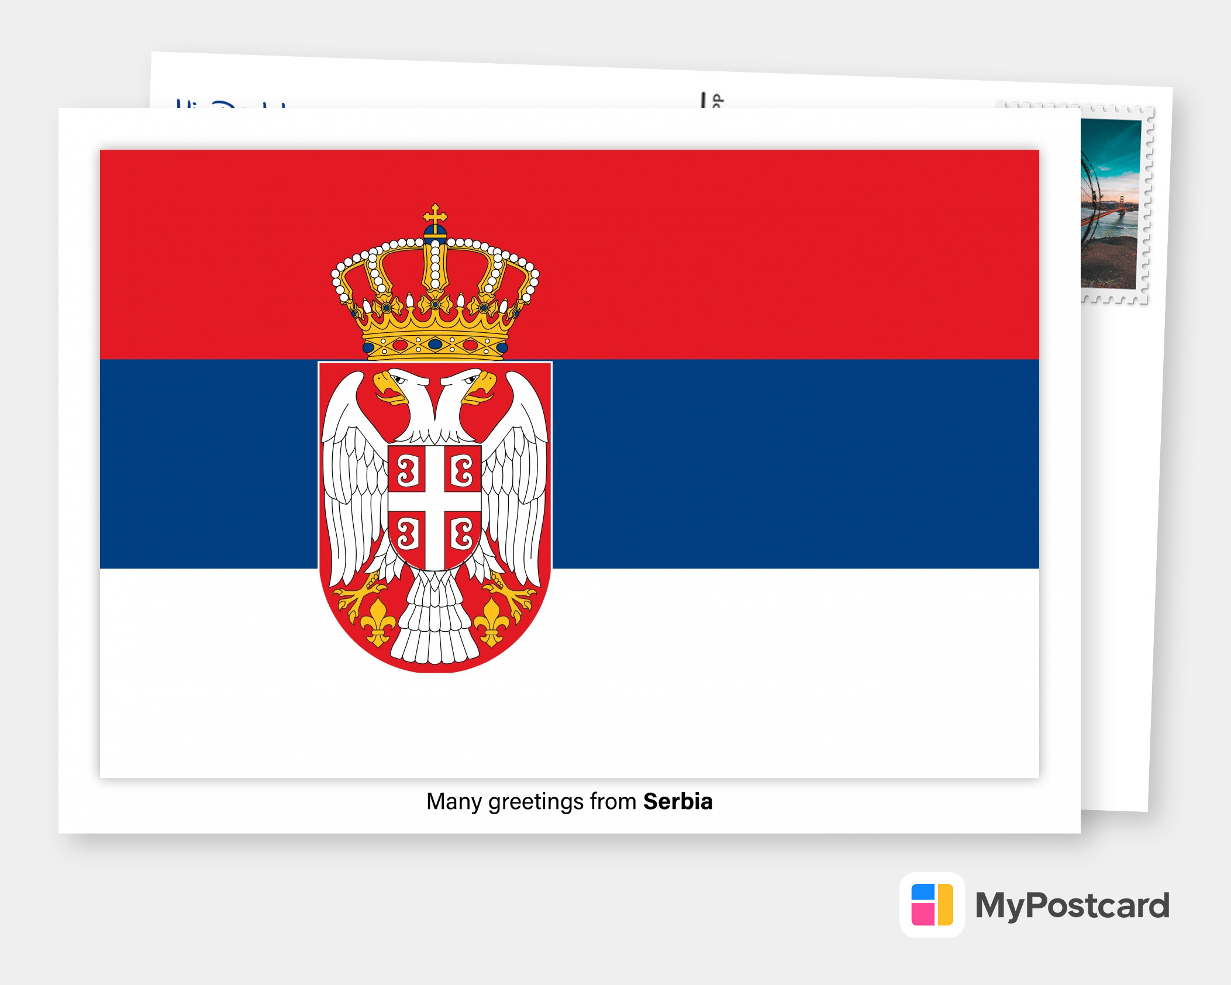Click the double-headed eagle coat of arms

435,517
